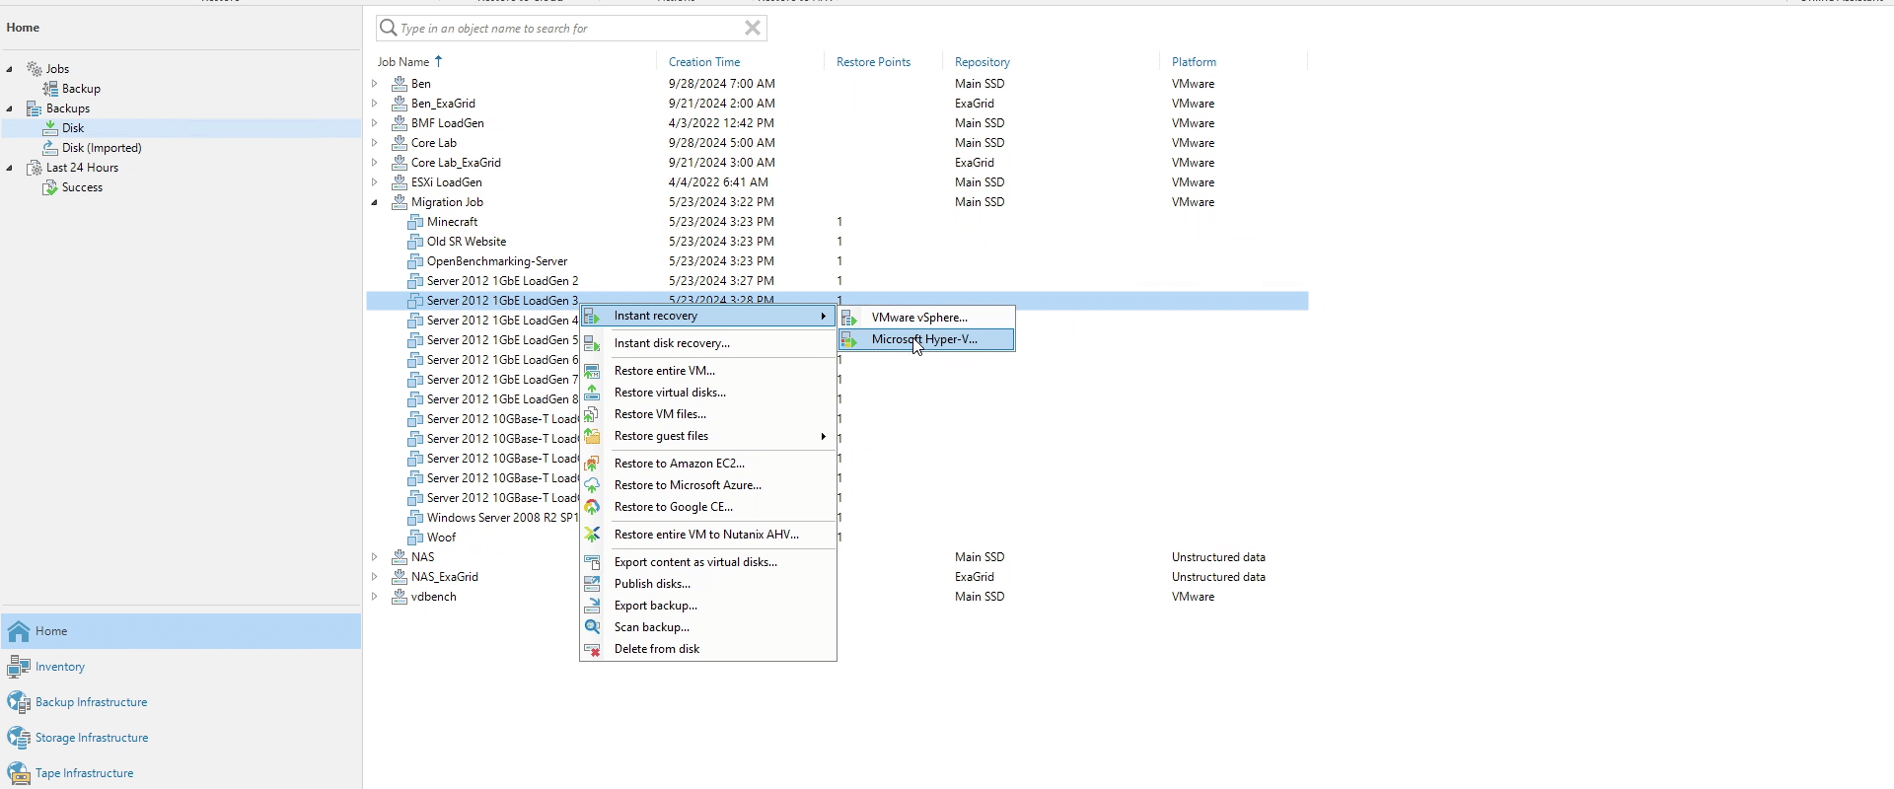
Task: Select the Core Lab_ExaGrid job row
Action: point(838,163)
